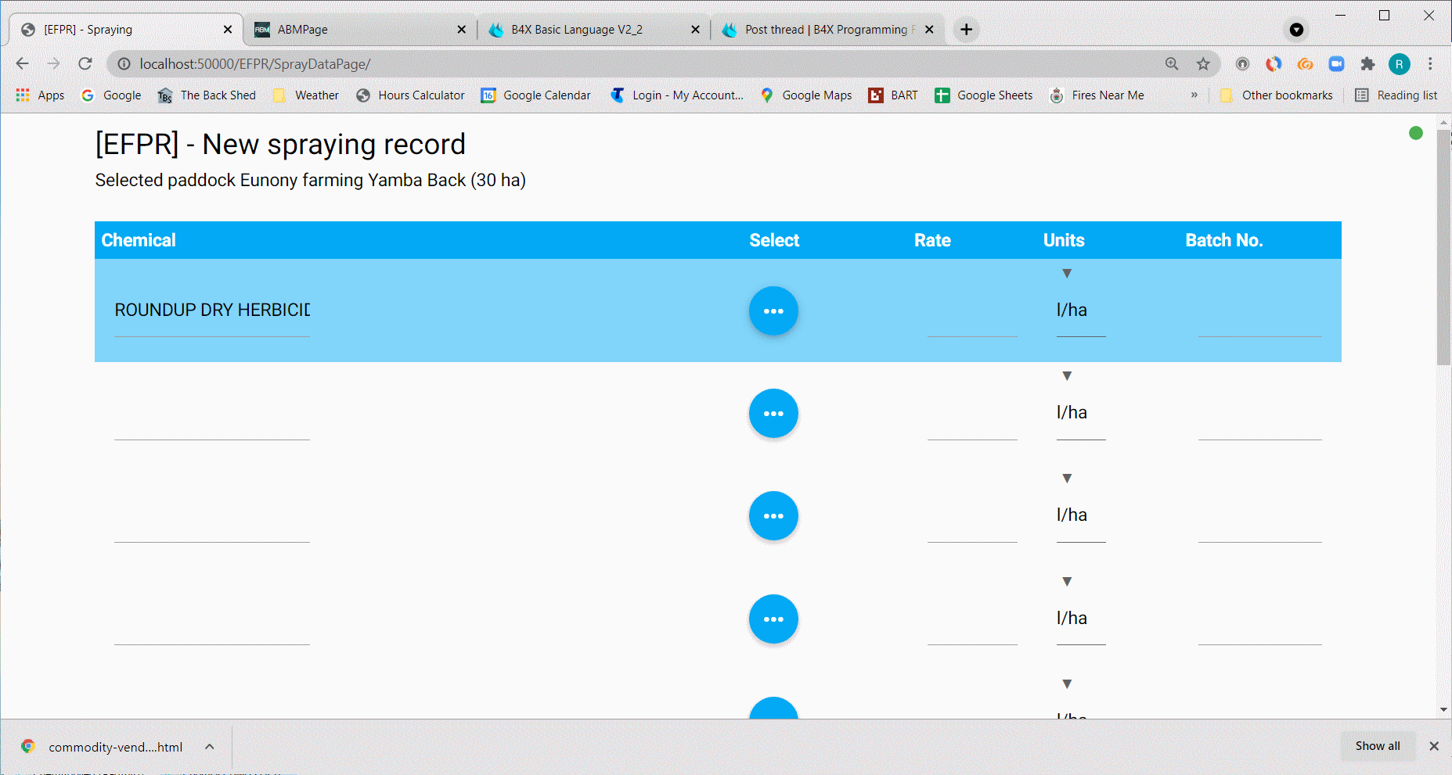Open units dropdown in second chemical row

[x=1081, y=412]
